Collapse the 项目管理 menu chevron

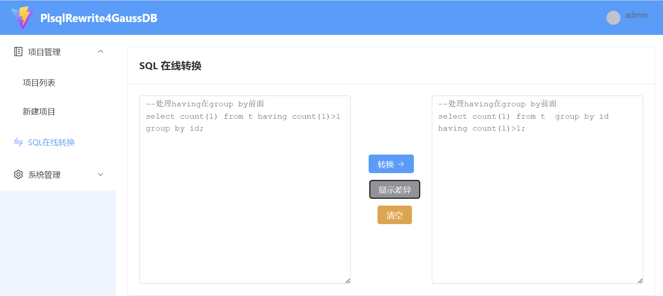(101, 51)
